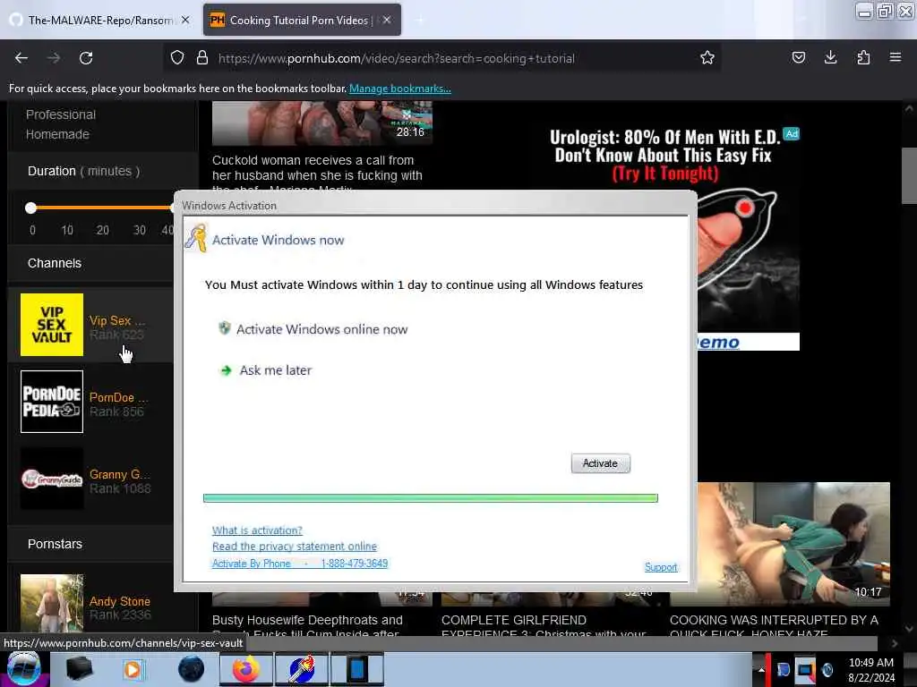This screenshot has width=917, height=687.
Task: Restore the browser window size
Action: (x=885, y=11)
